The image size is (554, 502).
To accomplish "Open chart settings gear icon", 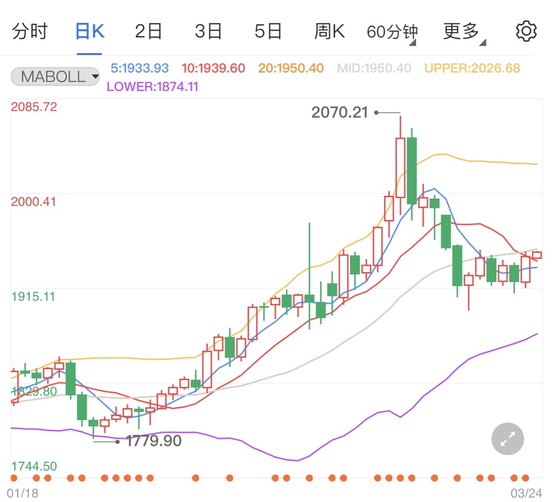I will [526, 31].
